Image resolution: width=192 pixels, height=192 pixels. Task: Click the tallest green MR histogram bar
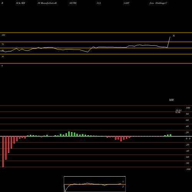tap(69, 134)
